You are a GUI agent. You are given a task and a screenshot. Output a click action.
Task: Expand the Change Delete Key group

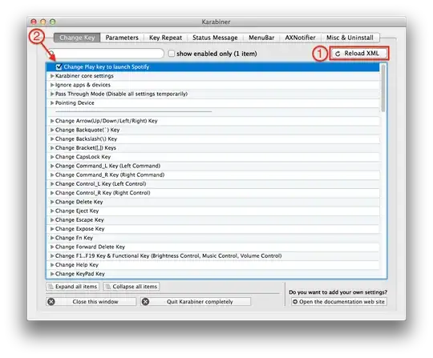point(52,202)
